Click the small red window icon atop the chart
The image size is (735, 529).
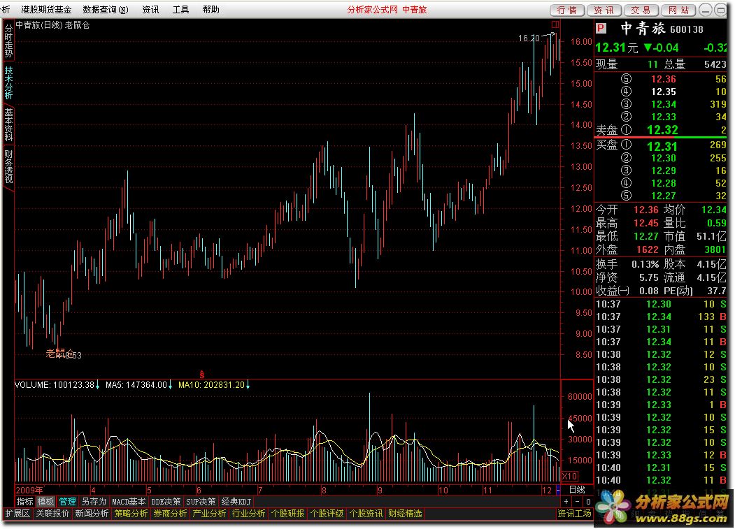tap(555, 24)
